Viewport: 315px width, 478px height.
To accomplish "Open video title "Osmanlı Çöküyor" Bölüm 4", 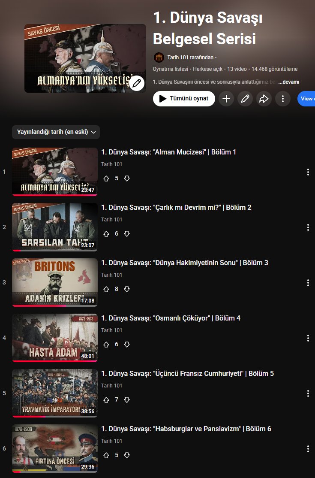I will coord(171,318).
